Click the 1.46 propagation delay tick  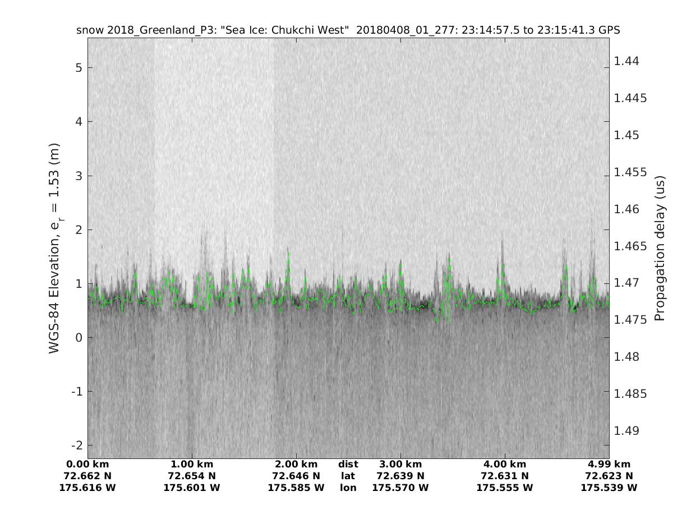coord(626,209)
